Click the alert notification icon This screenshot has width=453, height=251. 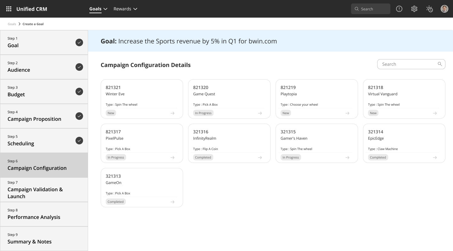399,9
